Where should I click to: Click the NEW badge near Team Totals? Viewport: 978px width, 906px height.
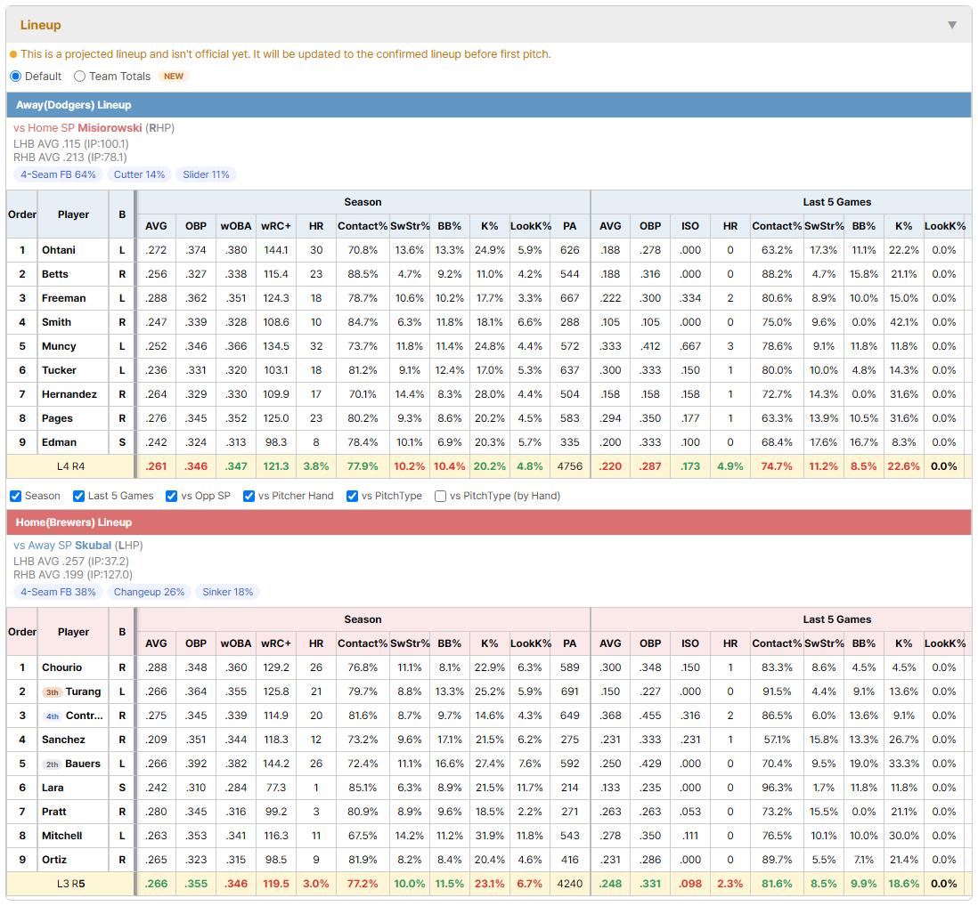click(174, 76)
